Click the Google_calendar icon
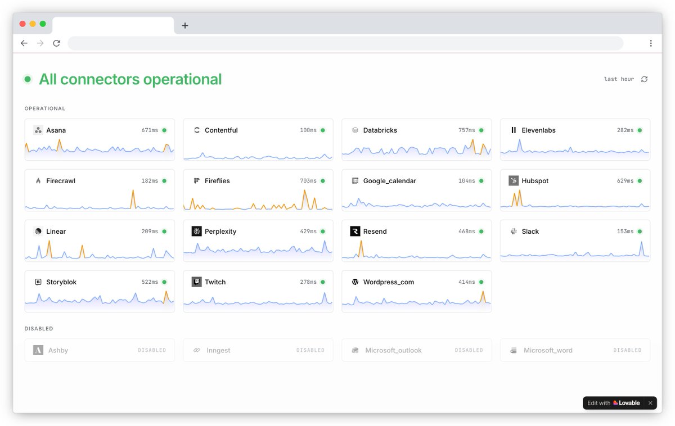Viewport: 675px width, 426px height. coord(355,181)
